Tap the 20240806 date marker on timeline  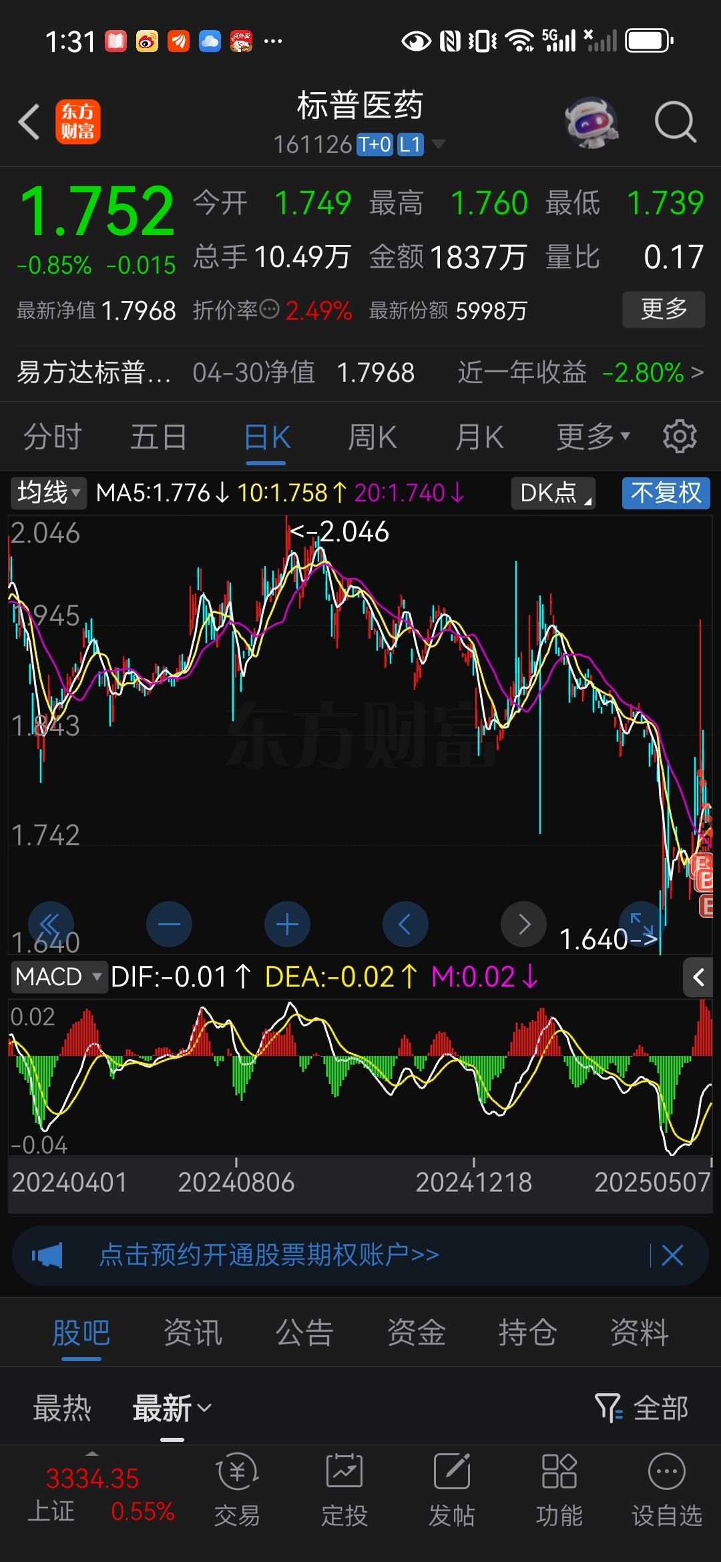[x=236, y=1182]
